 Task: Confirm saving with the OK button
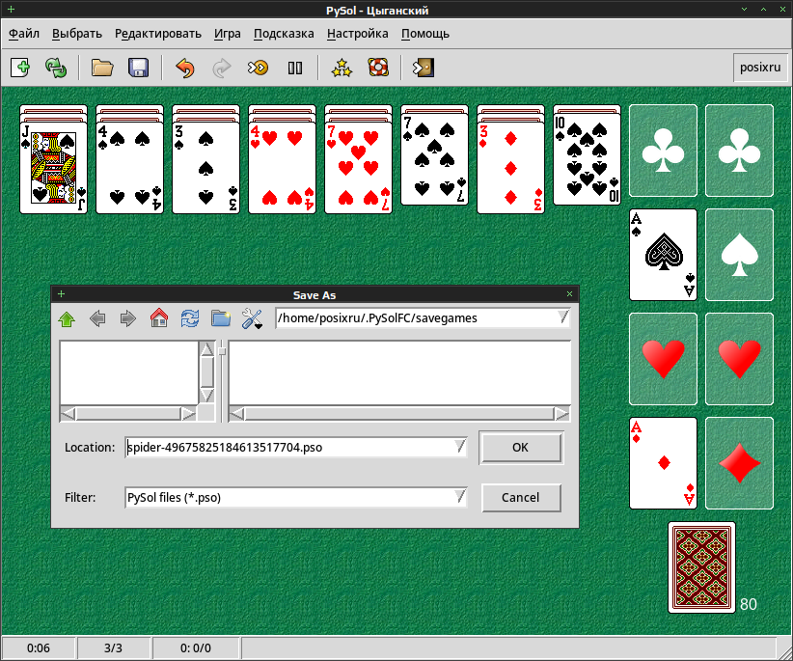coord(520,448)
